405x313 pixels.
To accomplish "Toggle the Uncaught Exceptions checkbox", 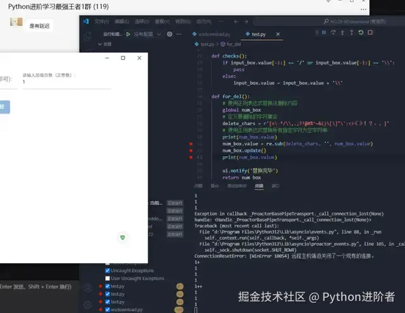I will point(108,271).
